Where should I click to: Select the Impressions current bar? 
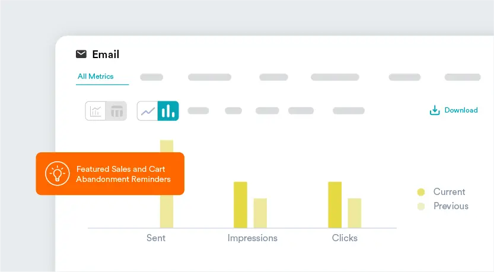[240, 204]
